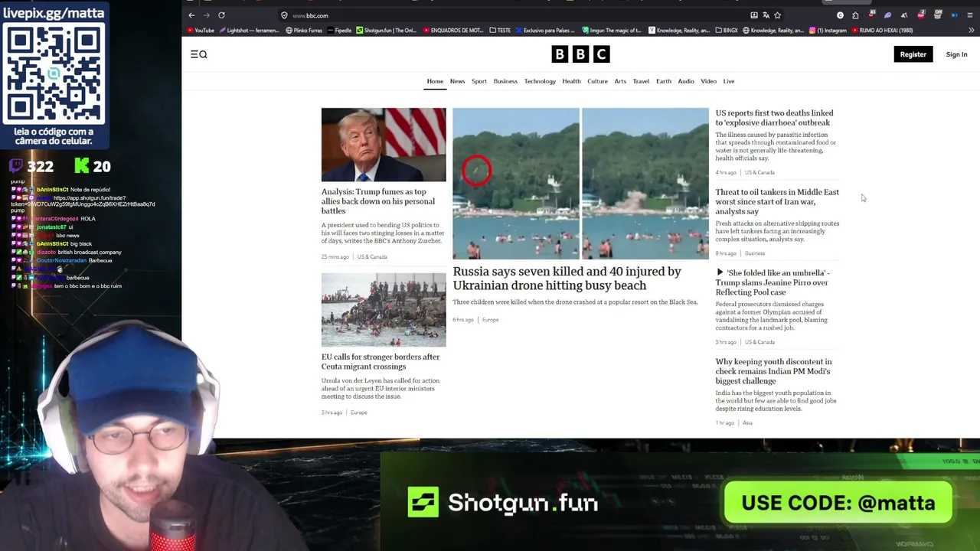Open the TESTE bookmarks folder
The height and width of the screenshot is (551, 980).
tap(500, 31)
